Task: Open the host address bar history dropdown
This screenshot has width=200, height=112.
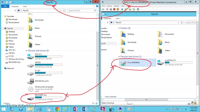Action: 61,11
